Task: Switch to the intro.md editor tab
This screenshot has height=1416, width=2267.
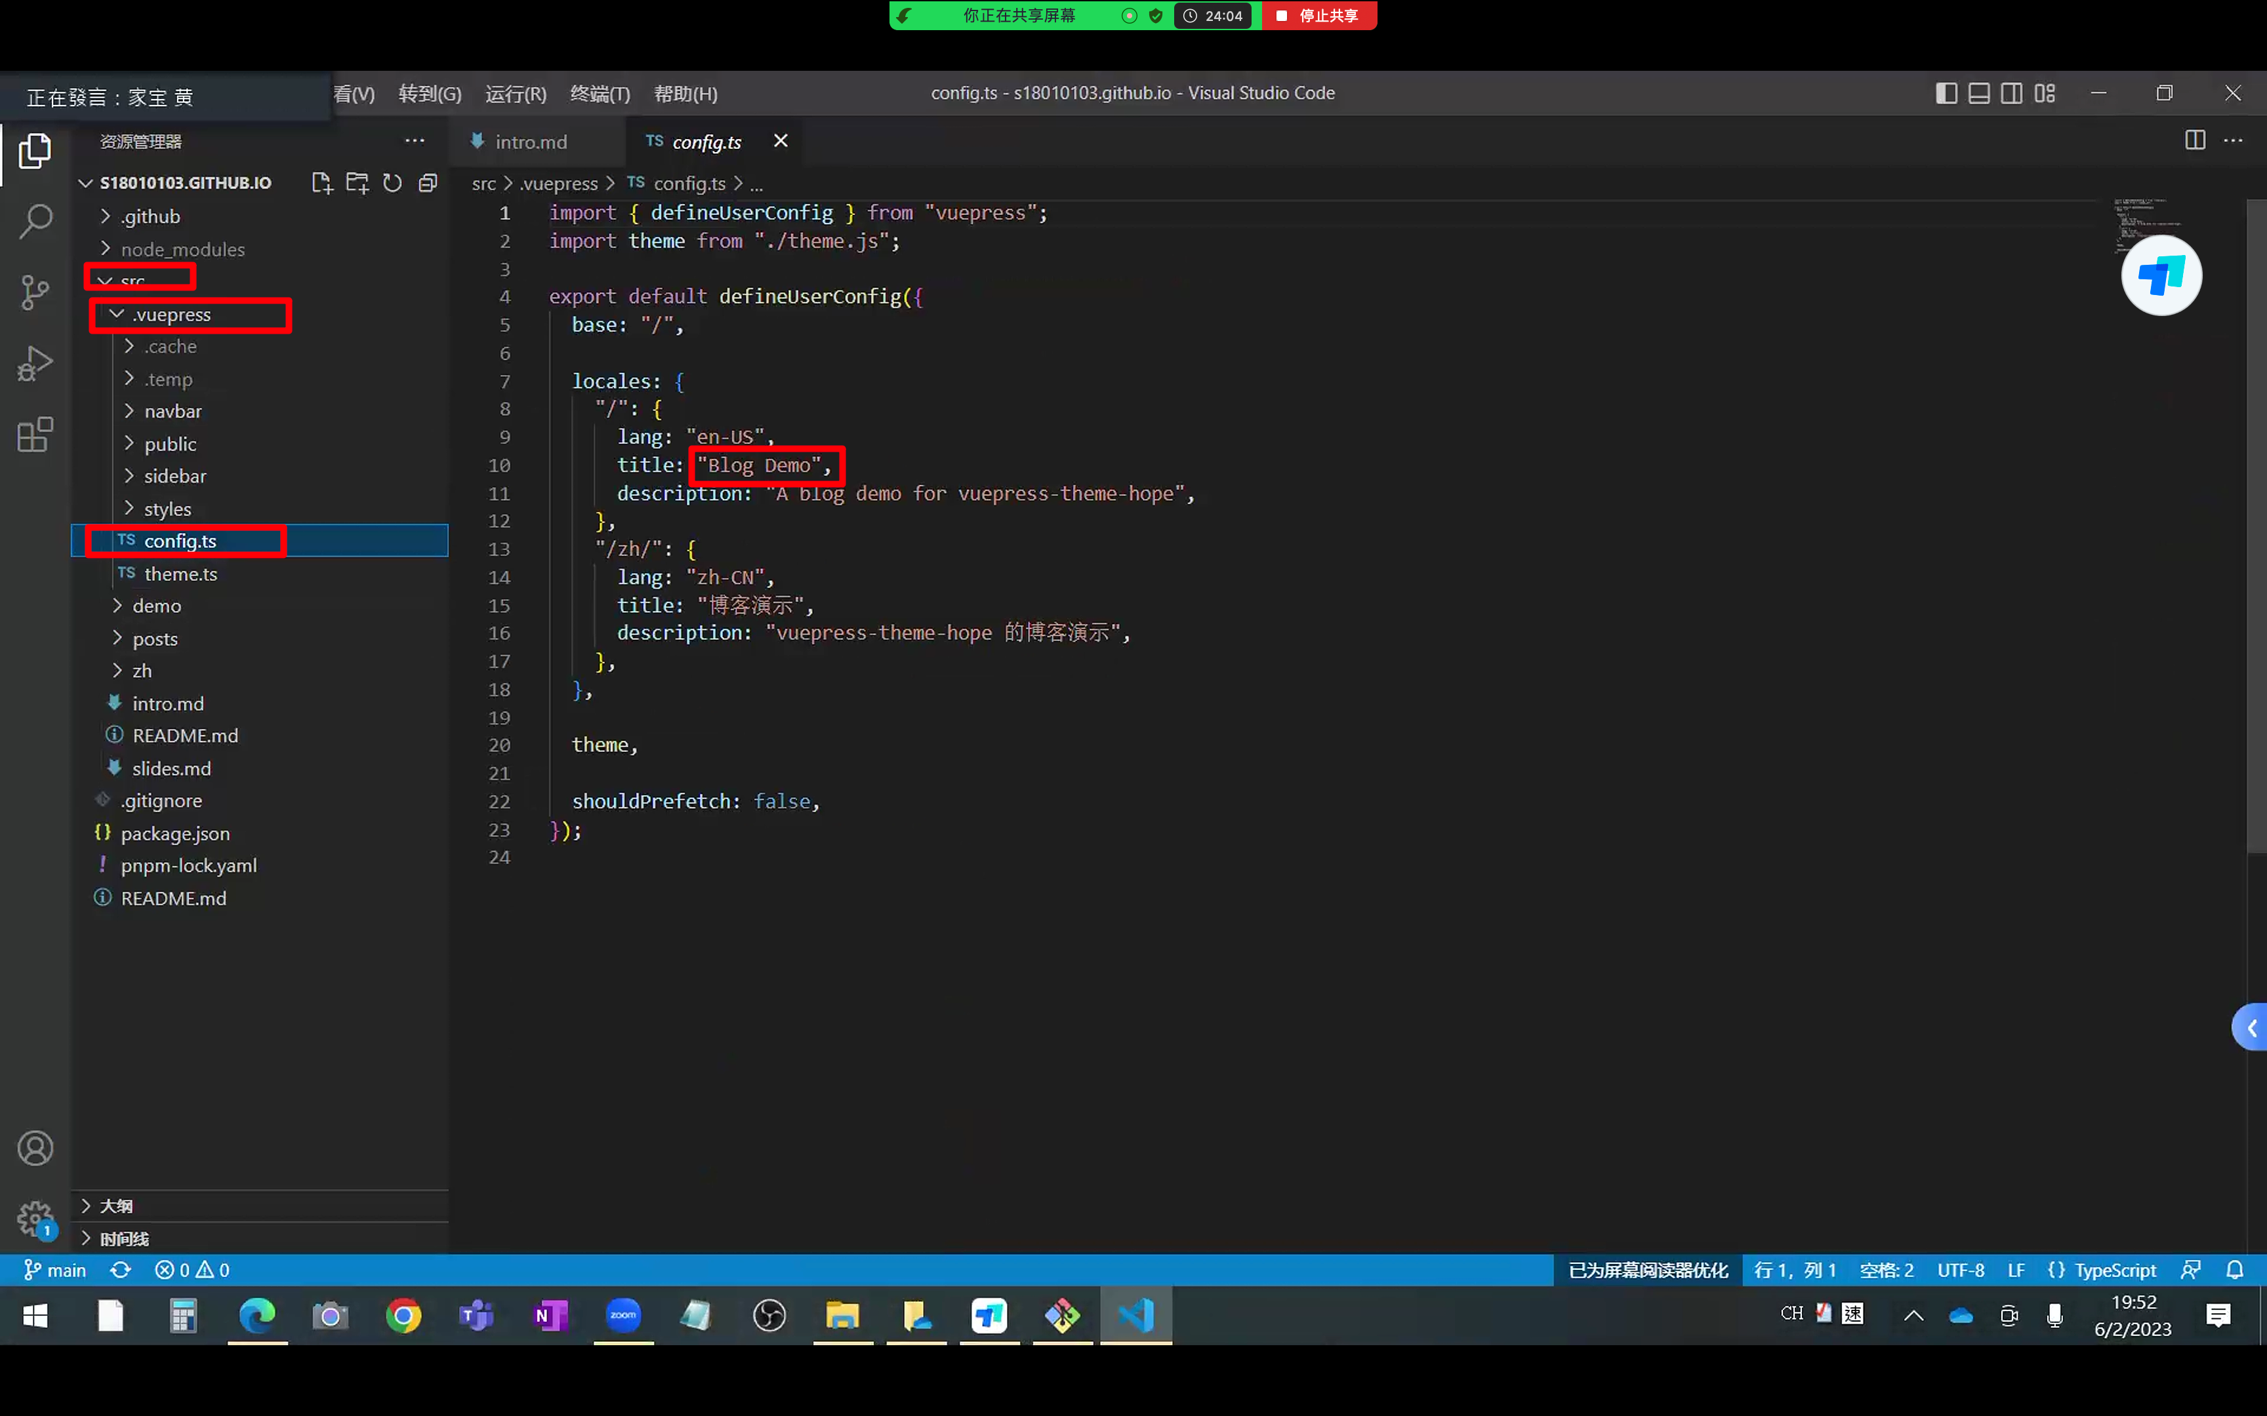Action: pyautogui.click(x=531, y=142)
